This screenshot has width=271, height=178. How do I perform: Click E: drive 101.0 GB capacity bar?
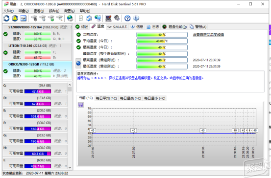pos(38,116)
